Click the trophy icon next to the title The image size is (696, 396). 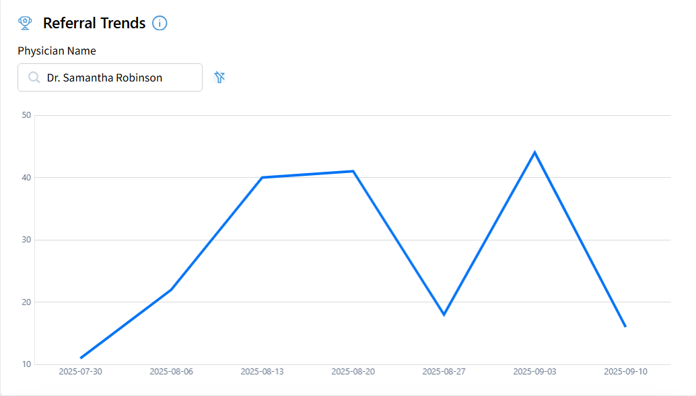[25, 23]
